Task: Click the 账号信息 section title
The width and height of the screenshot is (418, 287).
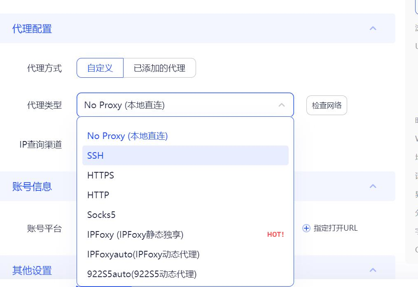Action: 32,187
